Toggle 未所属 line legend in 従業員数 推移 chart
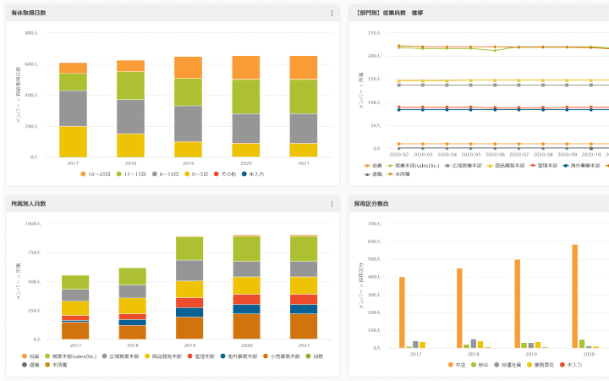 pyautogui.click(x=398, y=174)
